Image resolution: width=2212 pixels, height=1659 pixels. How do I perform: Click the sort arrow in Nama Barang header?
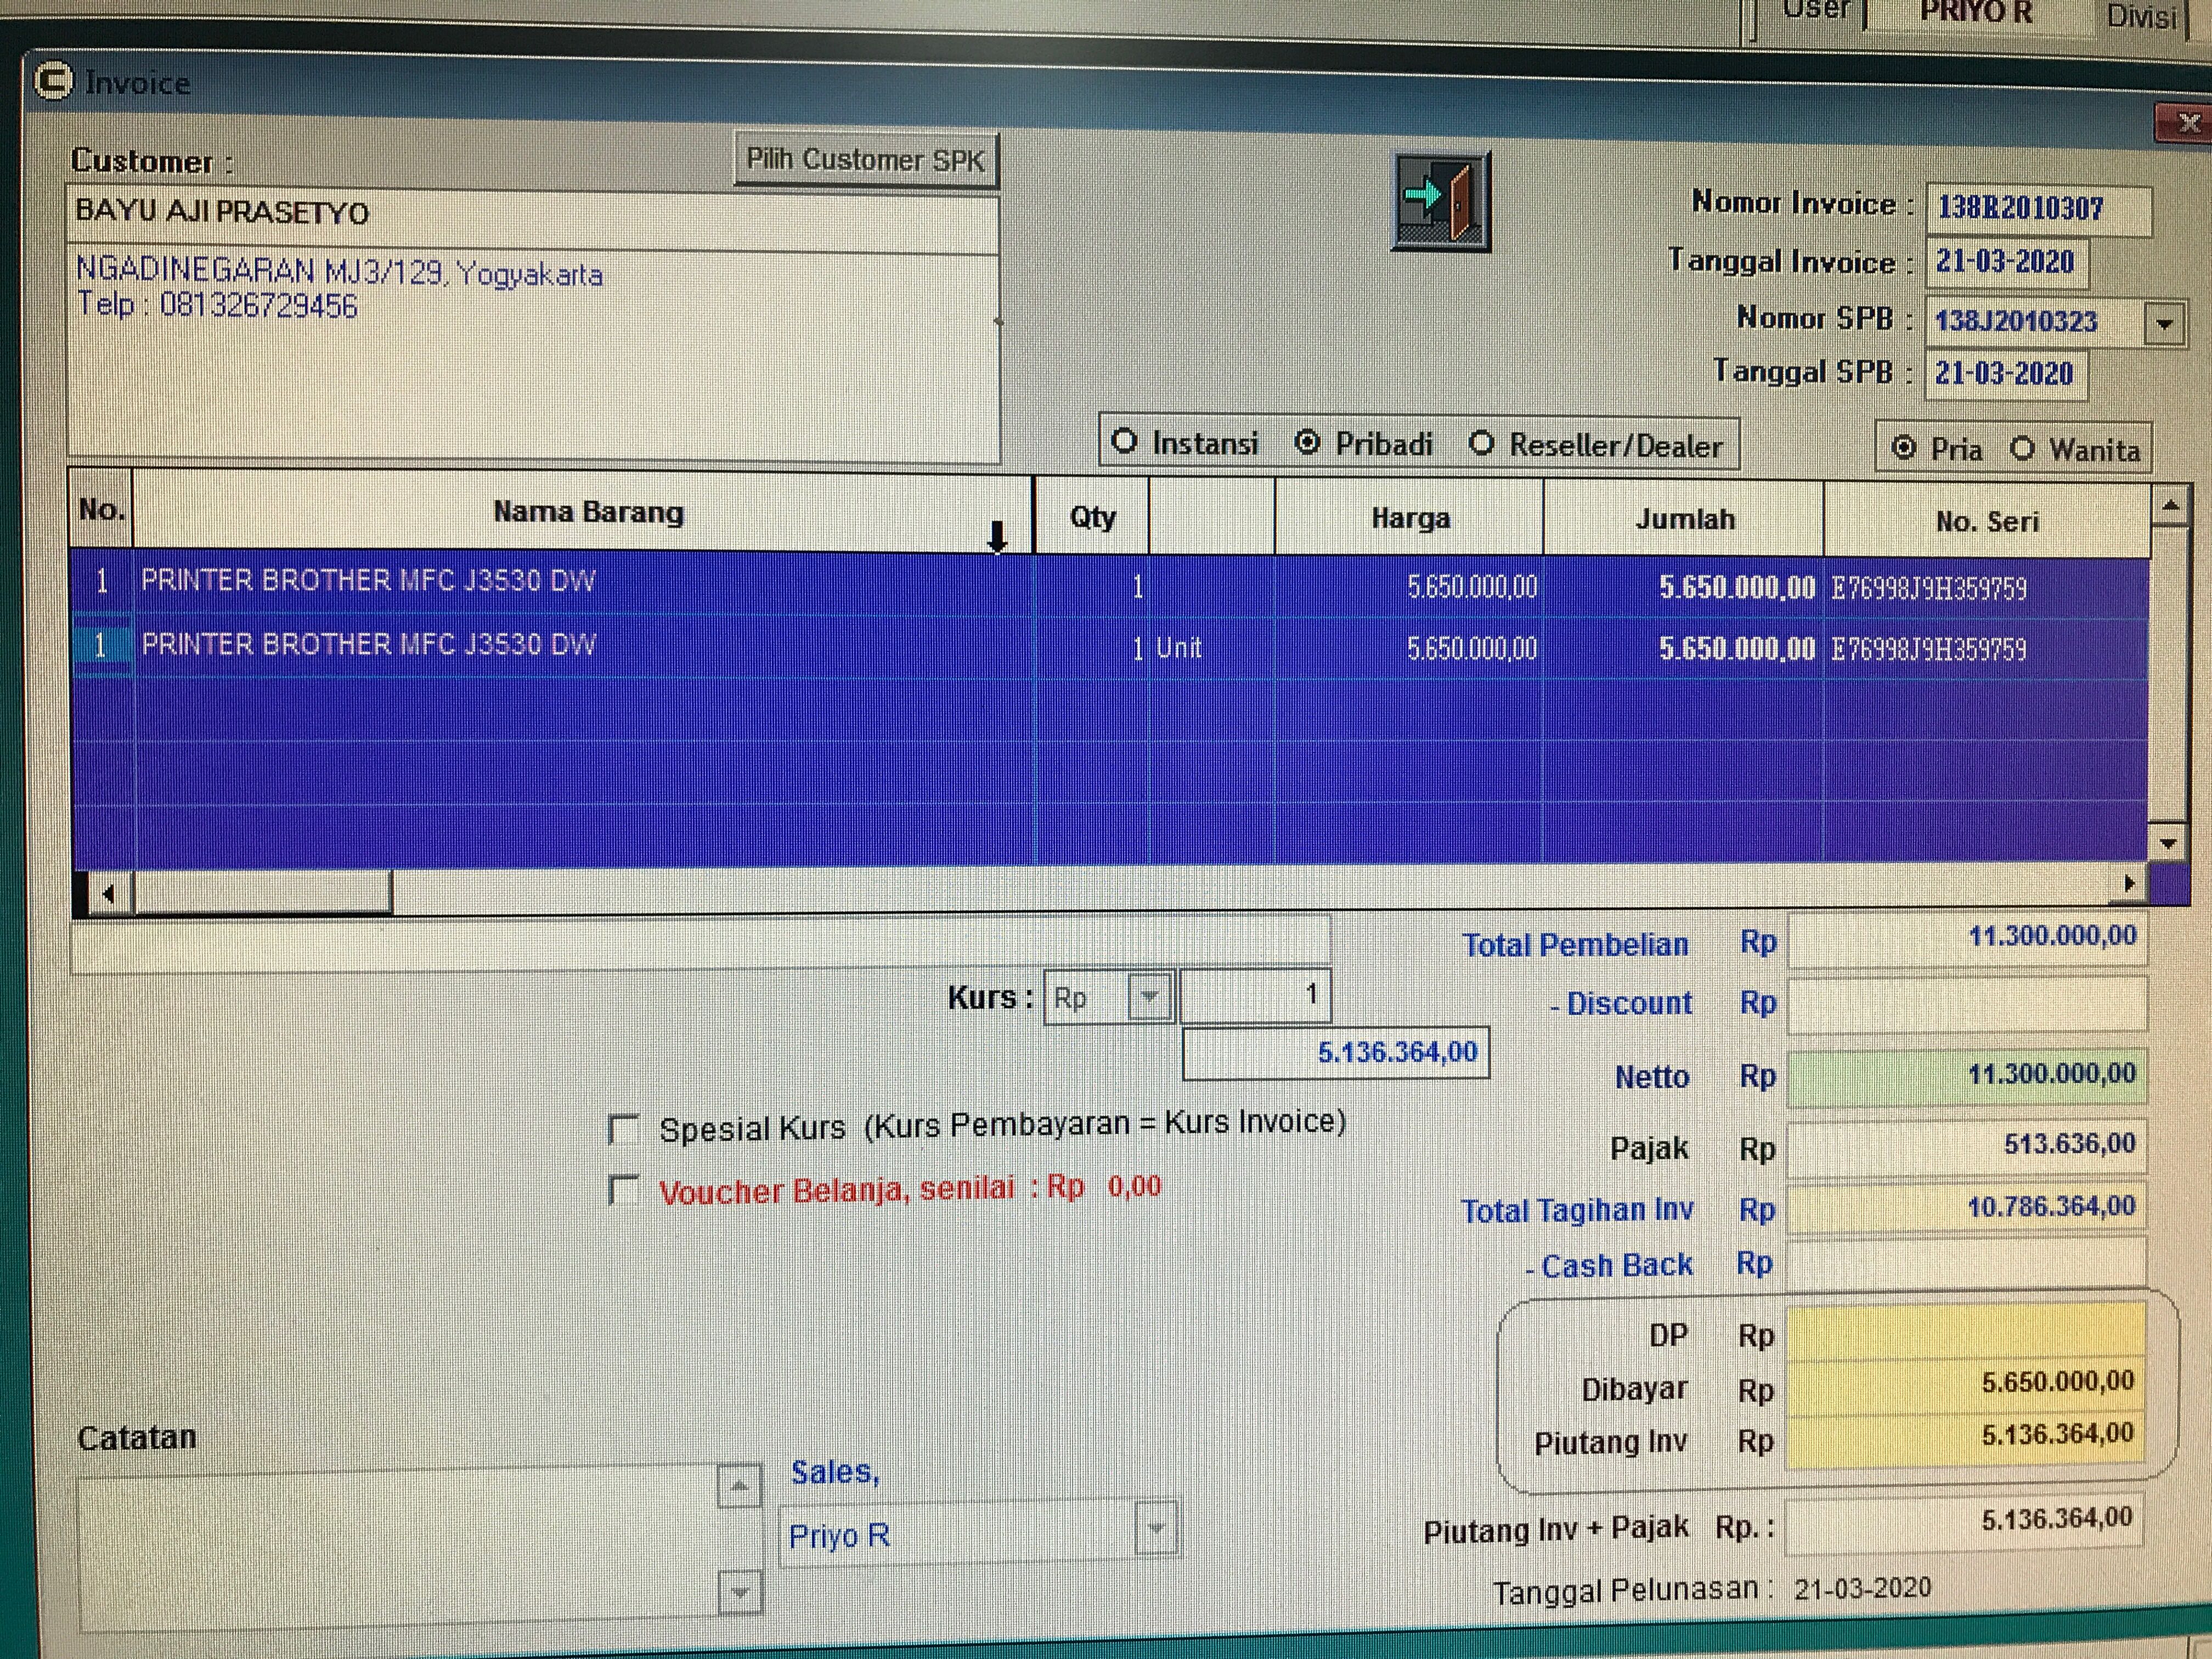(x=997, y=537)
